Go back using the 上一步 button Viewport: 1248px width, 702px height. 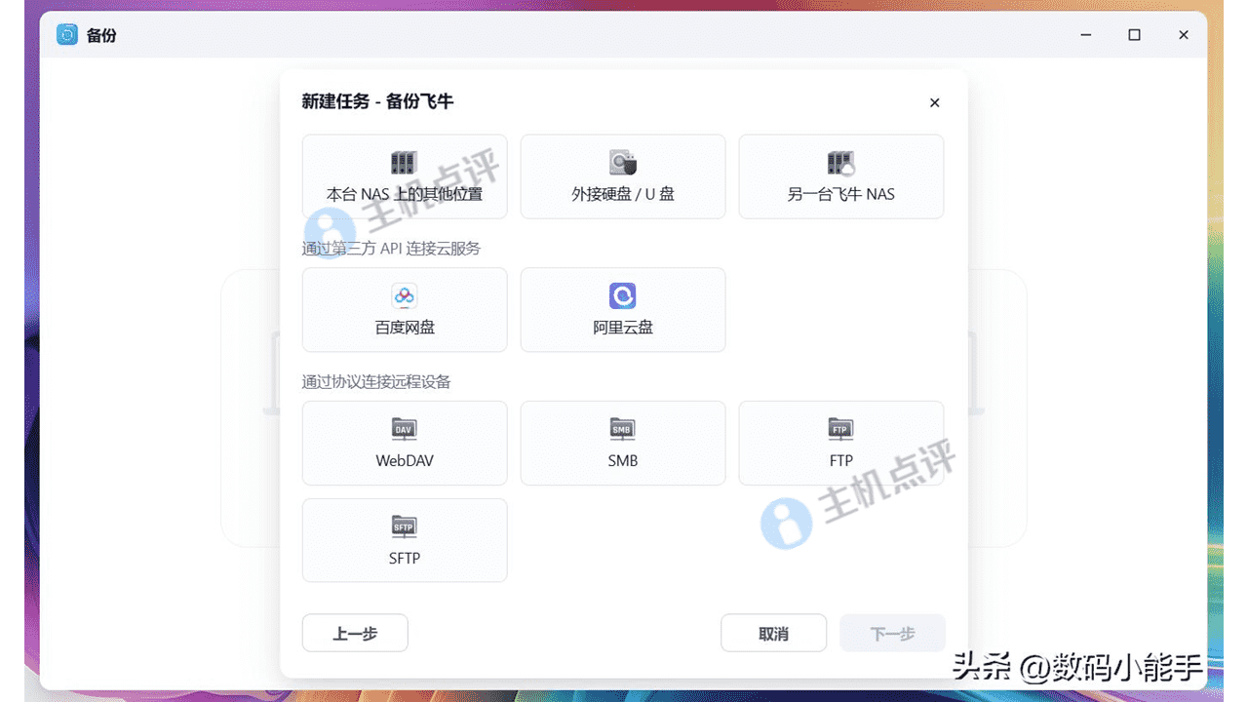[x=354, y=633]
